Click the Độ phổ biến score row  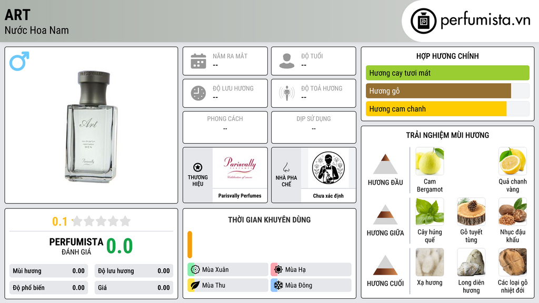tap(49, 288)
